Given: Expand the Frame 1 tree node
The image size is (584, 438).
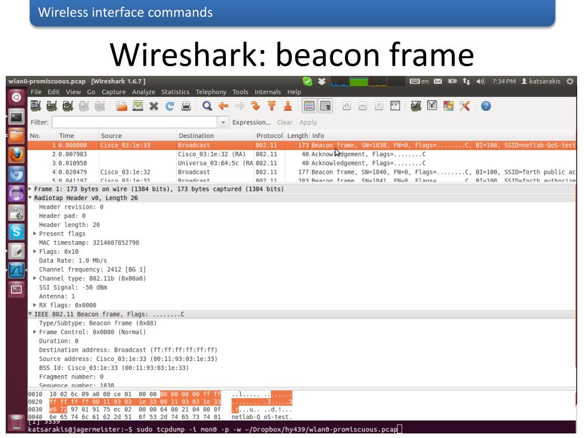Looking at the screenshot, I should tap(30, 189).
